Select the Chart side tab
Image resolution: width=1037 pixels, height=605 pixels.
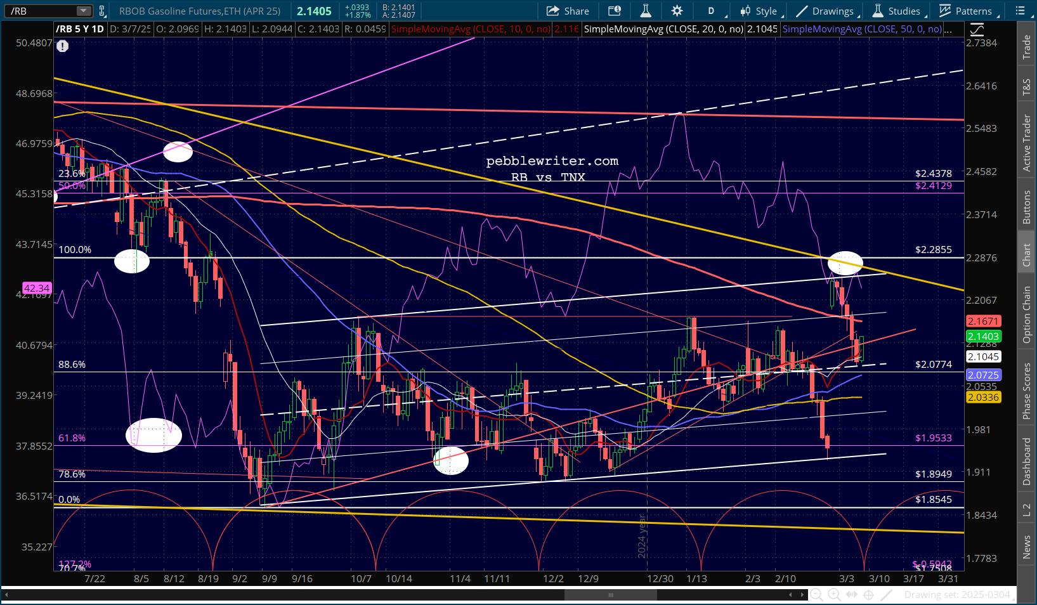tap(1026, 255)
